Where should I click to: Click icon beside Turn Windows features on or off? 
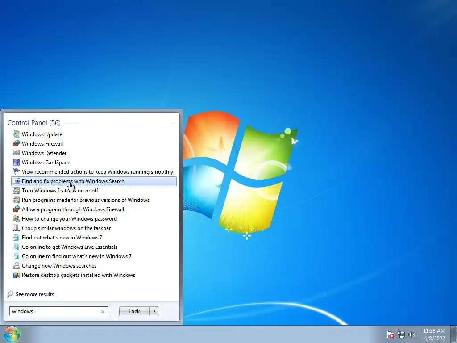[17, 190]
